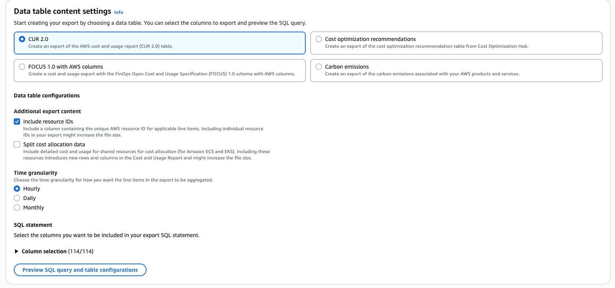615x288 pixels.
Task: Set time granularity to Hourly
Action: pyautogui.click(x=17, y=189)
